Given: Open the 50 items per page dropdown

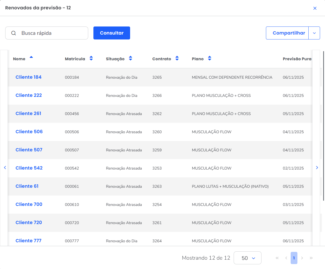Looking at the screenshot, I should (247, 258).
